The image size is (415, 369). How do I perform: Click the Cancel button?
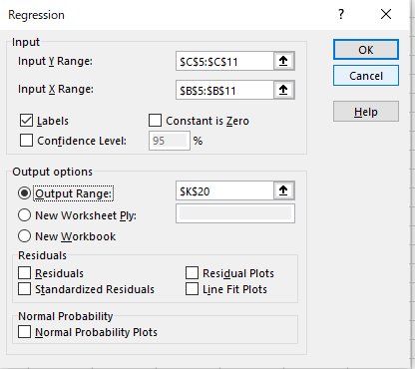tap(366, 76)
